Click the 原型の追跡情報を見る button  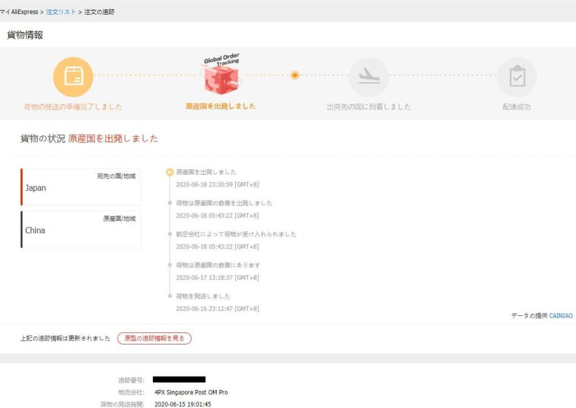154,338
